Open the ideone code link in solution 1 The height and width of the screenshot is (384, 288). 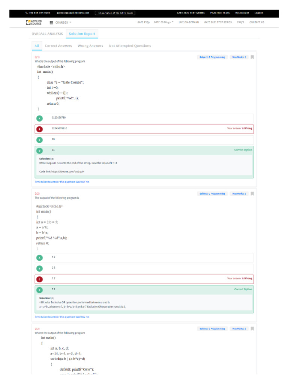point(68,172)
